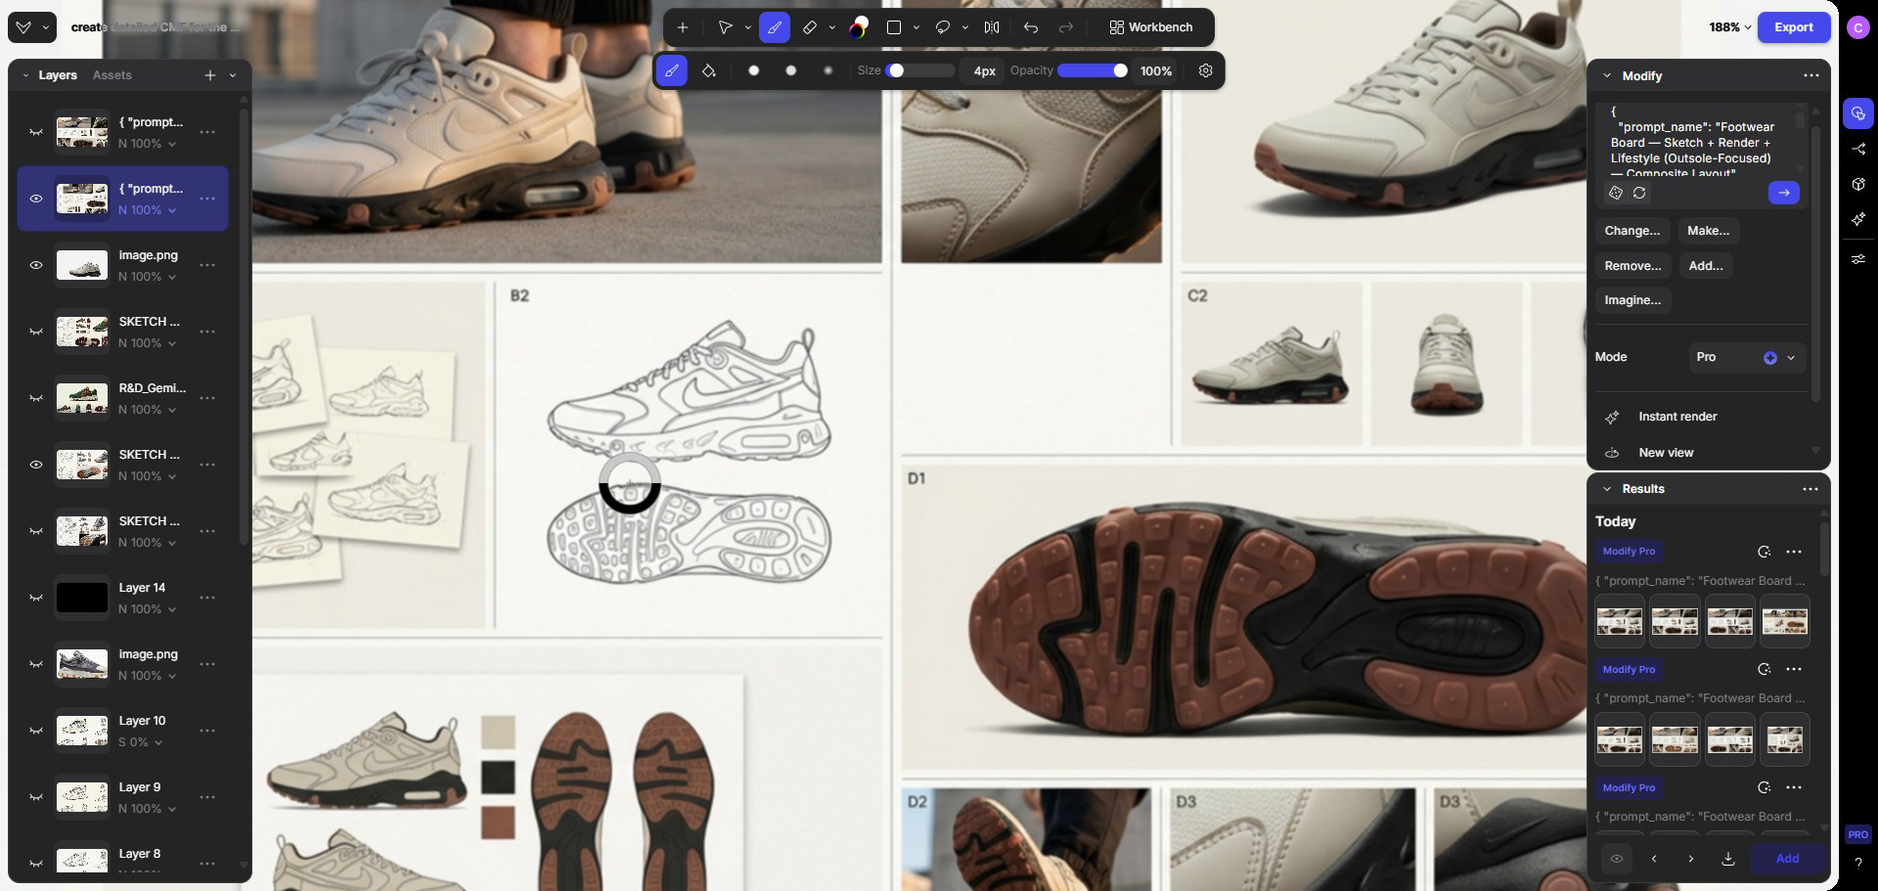Click the redo arrow

coord(1066,27)
